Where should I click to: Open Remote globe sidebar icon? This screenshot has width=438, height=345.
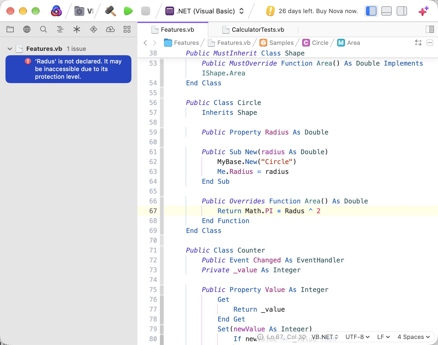(x=27, y=29)
